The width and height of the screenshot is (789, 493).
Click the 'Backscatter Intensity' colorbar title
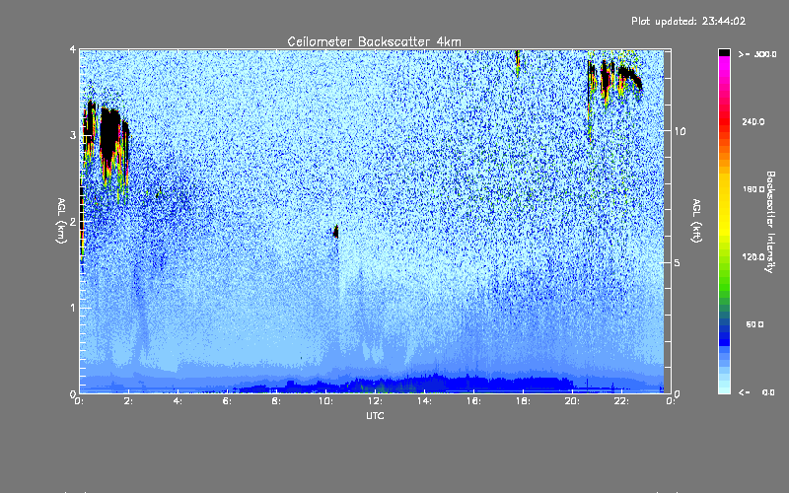coord(769,222)
